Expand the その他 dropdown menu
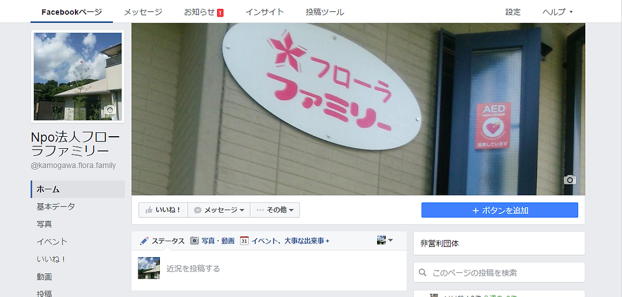 tap(275, 210)
